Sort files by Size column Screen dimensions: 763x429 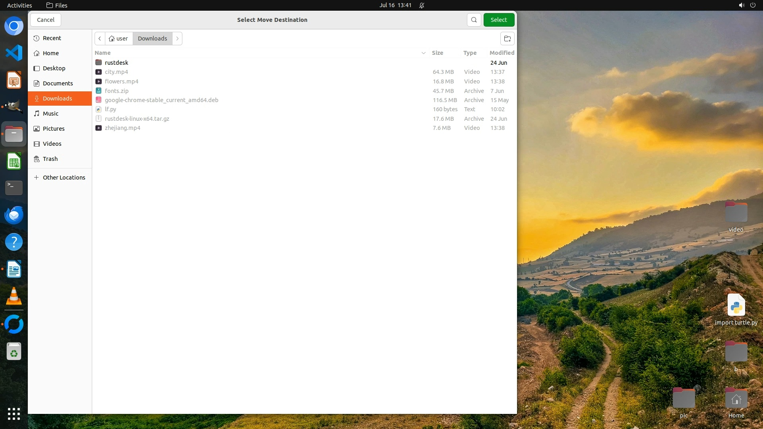coord(437,53)
